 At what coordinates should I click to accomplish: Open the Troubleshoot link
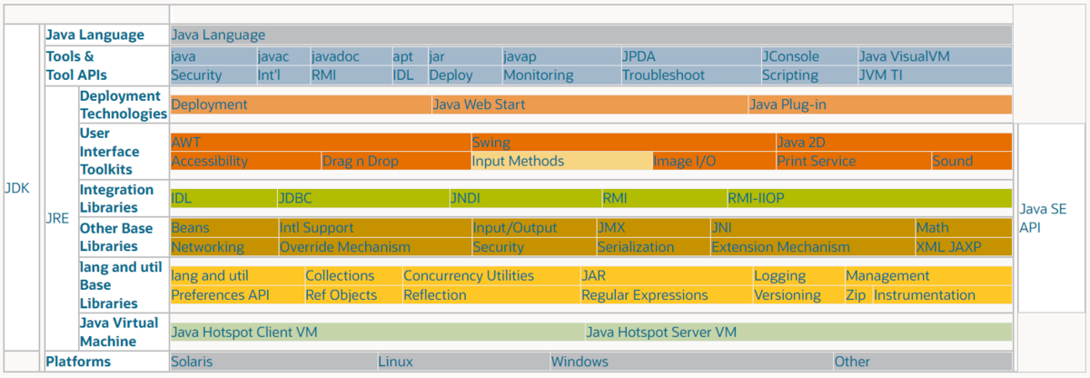coord(663,75)
